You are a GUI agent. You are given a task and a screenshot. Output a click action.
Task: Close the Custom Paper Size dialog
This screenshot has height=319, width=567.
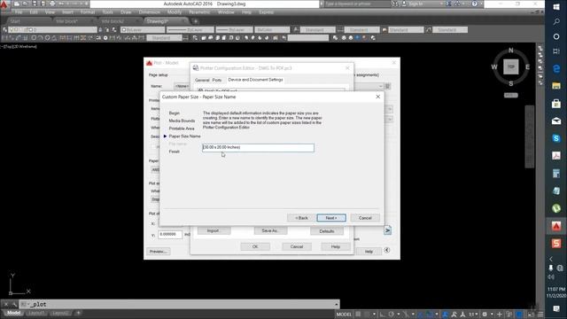tap(378, 97)
